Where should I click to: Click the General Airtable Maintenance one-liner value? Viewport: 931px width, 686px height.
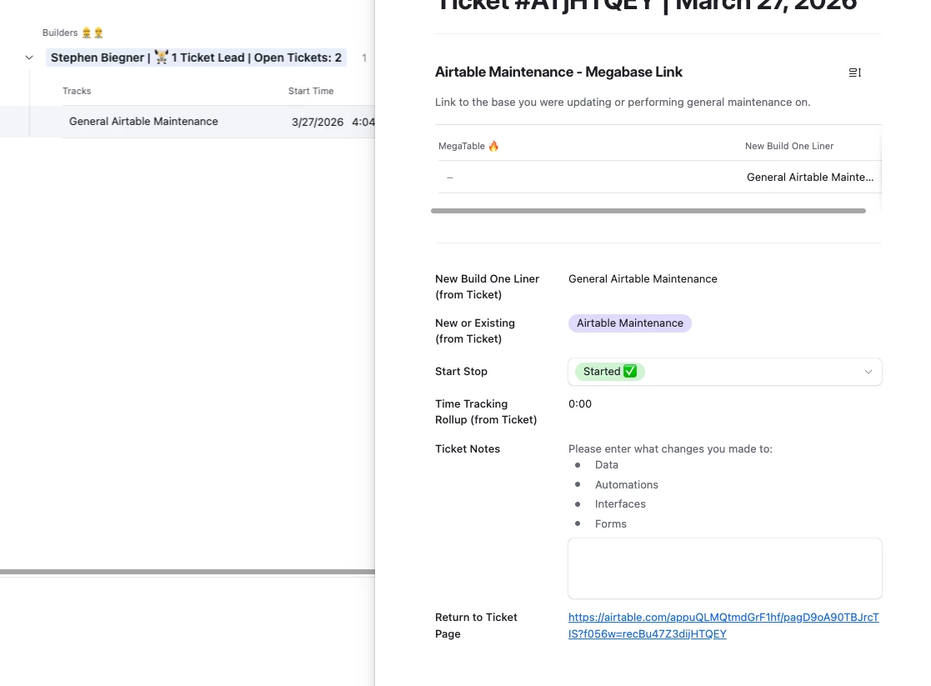point(643,278)
